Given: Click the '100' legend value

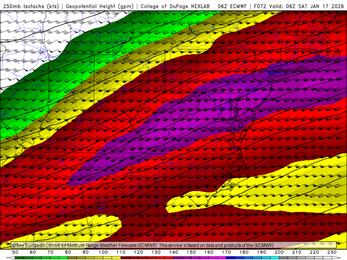Looking at the screenshot, I should pos(103,252).
